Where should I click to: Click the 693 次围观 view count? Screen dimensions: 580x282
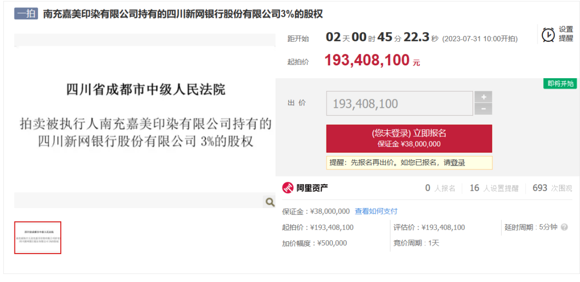tap(553, 188)
